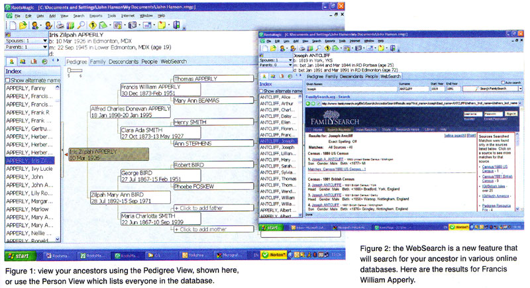Click Norton icon in left window taskbar
The height and width of the screenshot is (288, 530).
(x=274, y=255)
